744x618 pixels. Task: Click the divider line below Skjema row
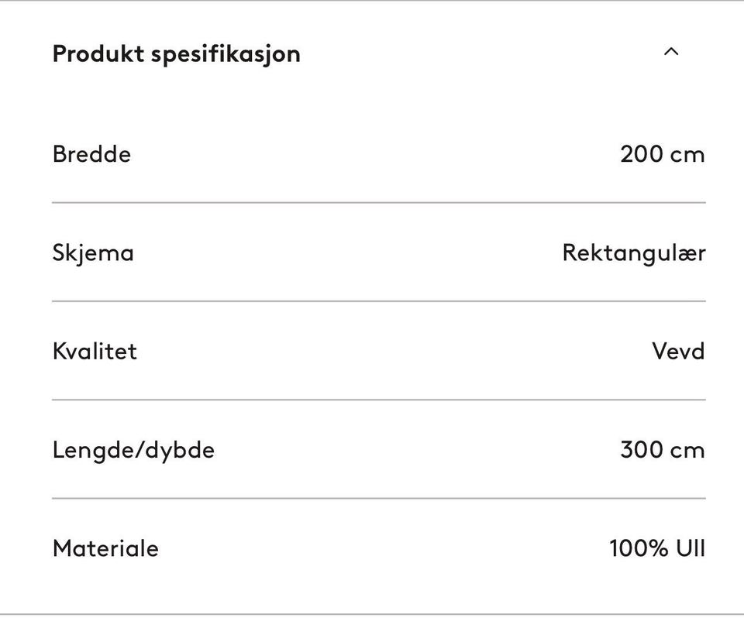tap(378, 300)
